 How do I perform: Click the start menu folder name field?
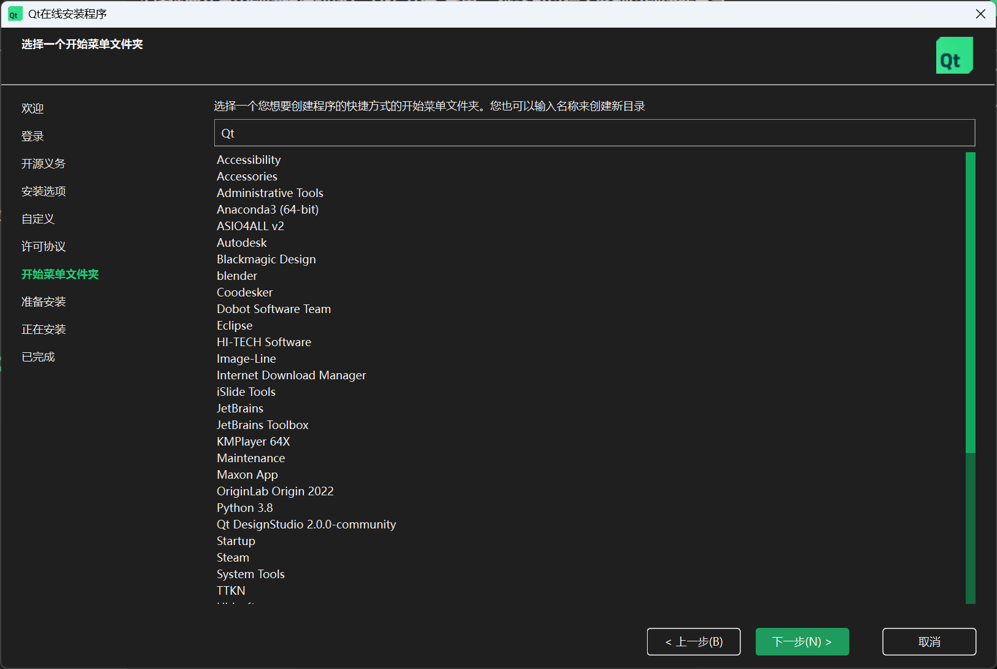pyautogui.click(x=594, y=133)
